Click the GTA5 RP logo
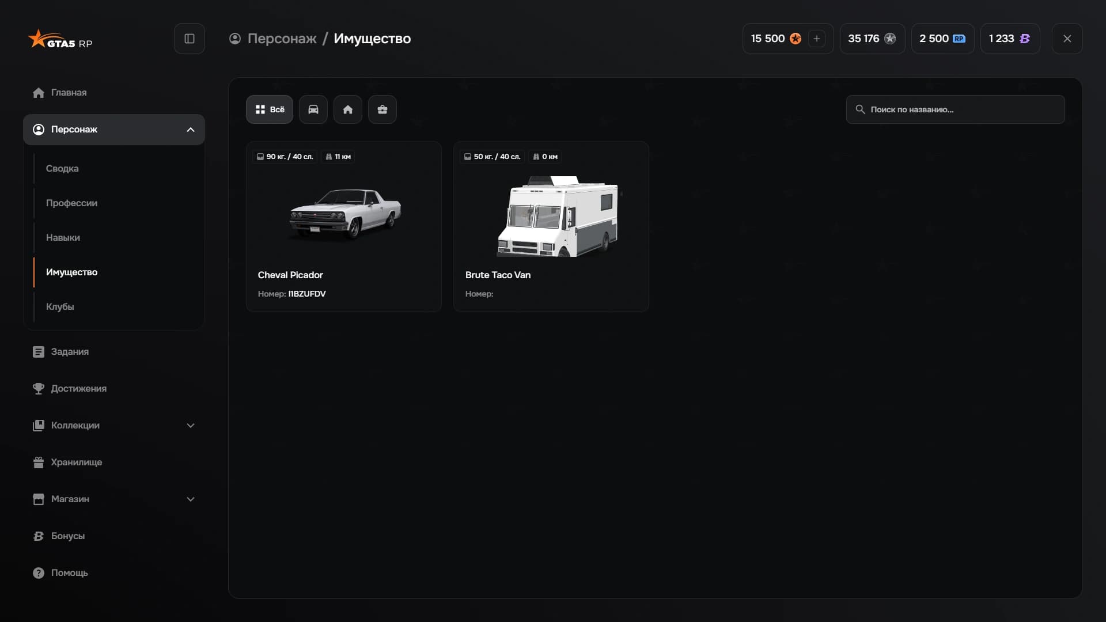This screenshot has height=622, width=1106. [60, 39]
